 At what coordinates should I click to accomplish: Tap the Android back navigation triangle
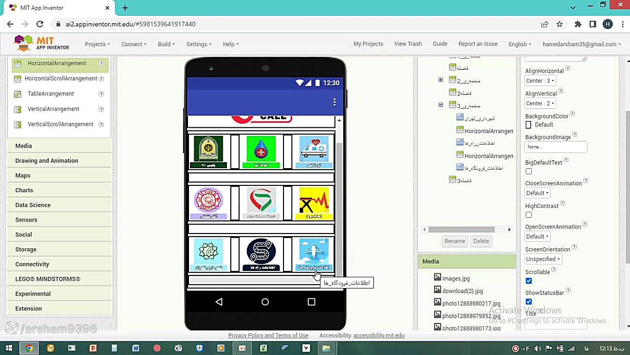point(219,302)
